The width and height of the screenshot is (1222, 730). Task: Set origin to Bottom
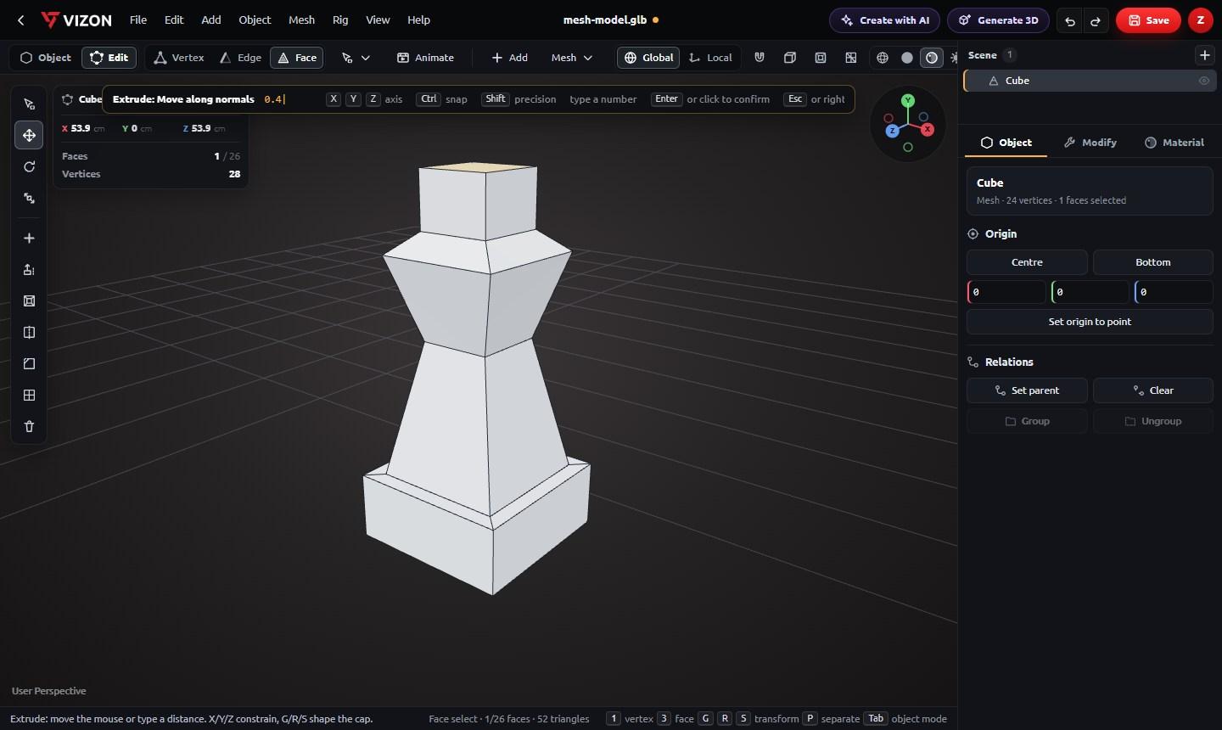click(x=1152, y=262)
